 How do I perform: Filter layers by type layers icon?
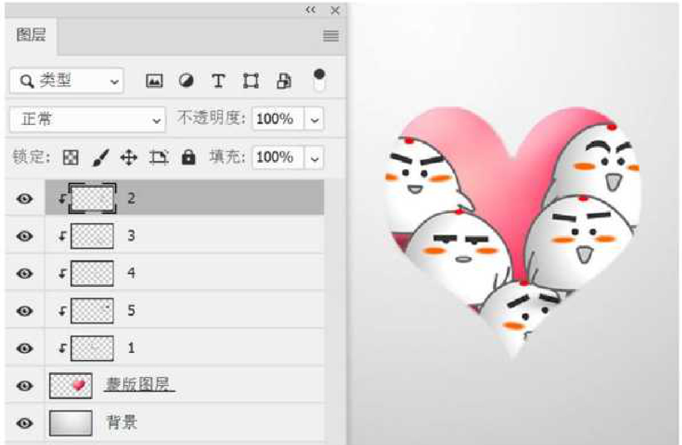coord(219,81)
